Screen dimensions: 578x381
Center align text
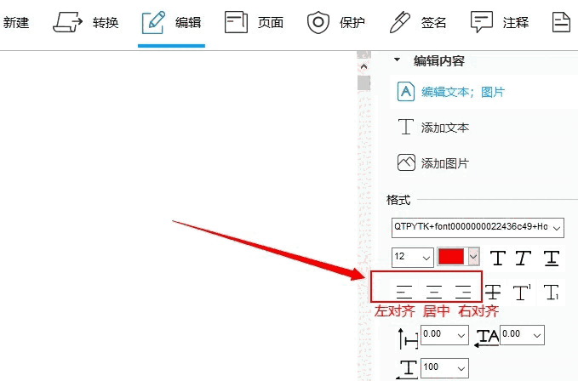[x=434, y=292]
